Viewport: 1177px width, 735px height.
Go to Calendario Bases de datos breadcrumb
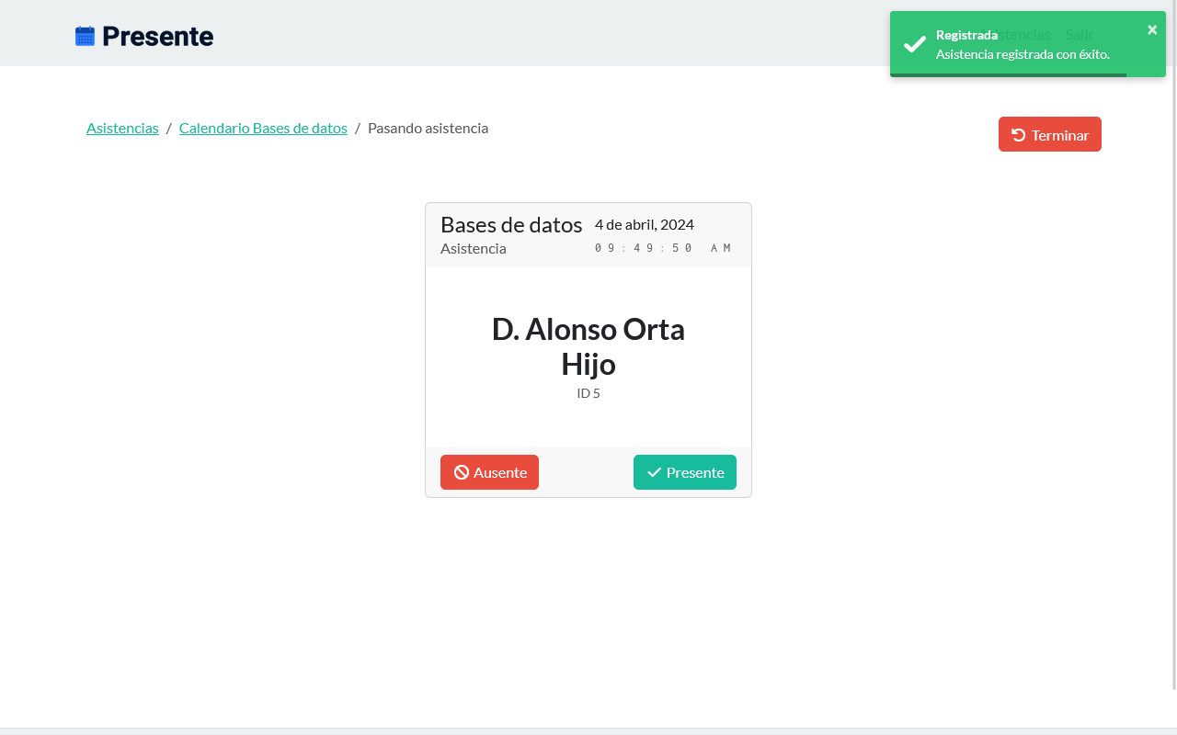263,128
